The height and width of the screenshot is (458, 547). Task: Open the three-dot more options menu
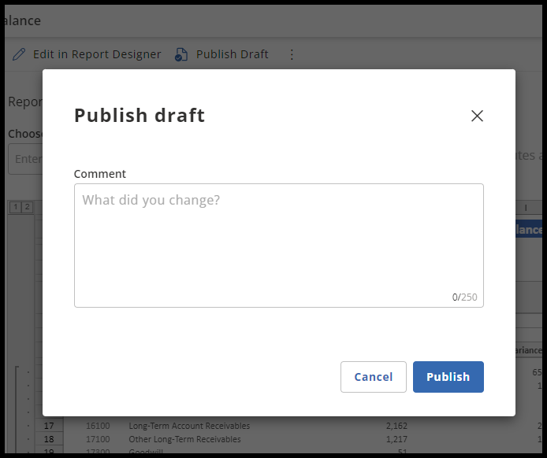tap(292, 54)
